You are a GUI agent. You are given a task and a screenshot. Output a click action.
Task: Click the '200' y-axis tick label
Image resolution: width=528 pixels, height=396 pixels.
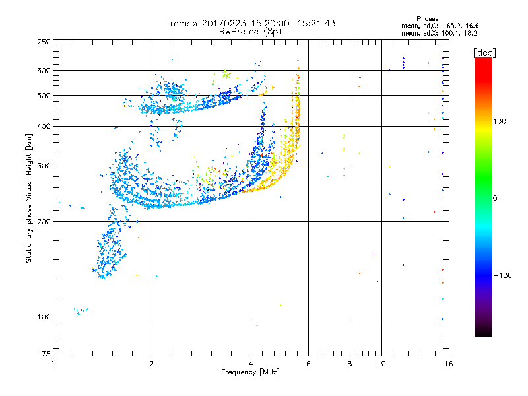pos(44,222)
